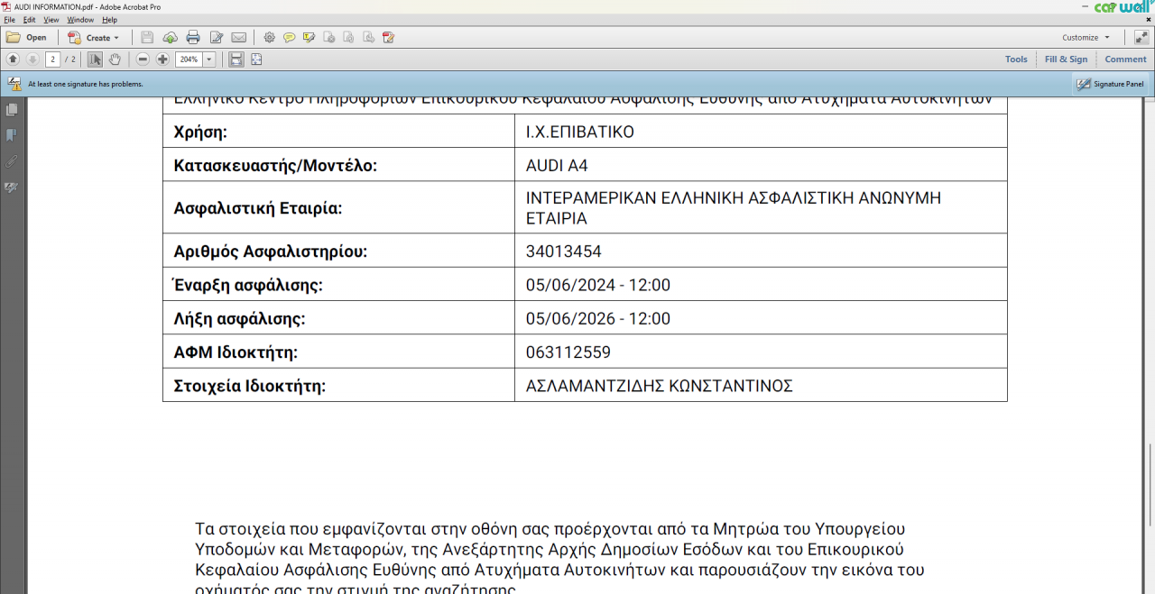
Task: Open the Attachments paperclip panel
Action: click(x=12, y=161)
